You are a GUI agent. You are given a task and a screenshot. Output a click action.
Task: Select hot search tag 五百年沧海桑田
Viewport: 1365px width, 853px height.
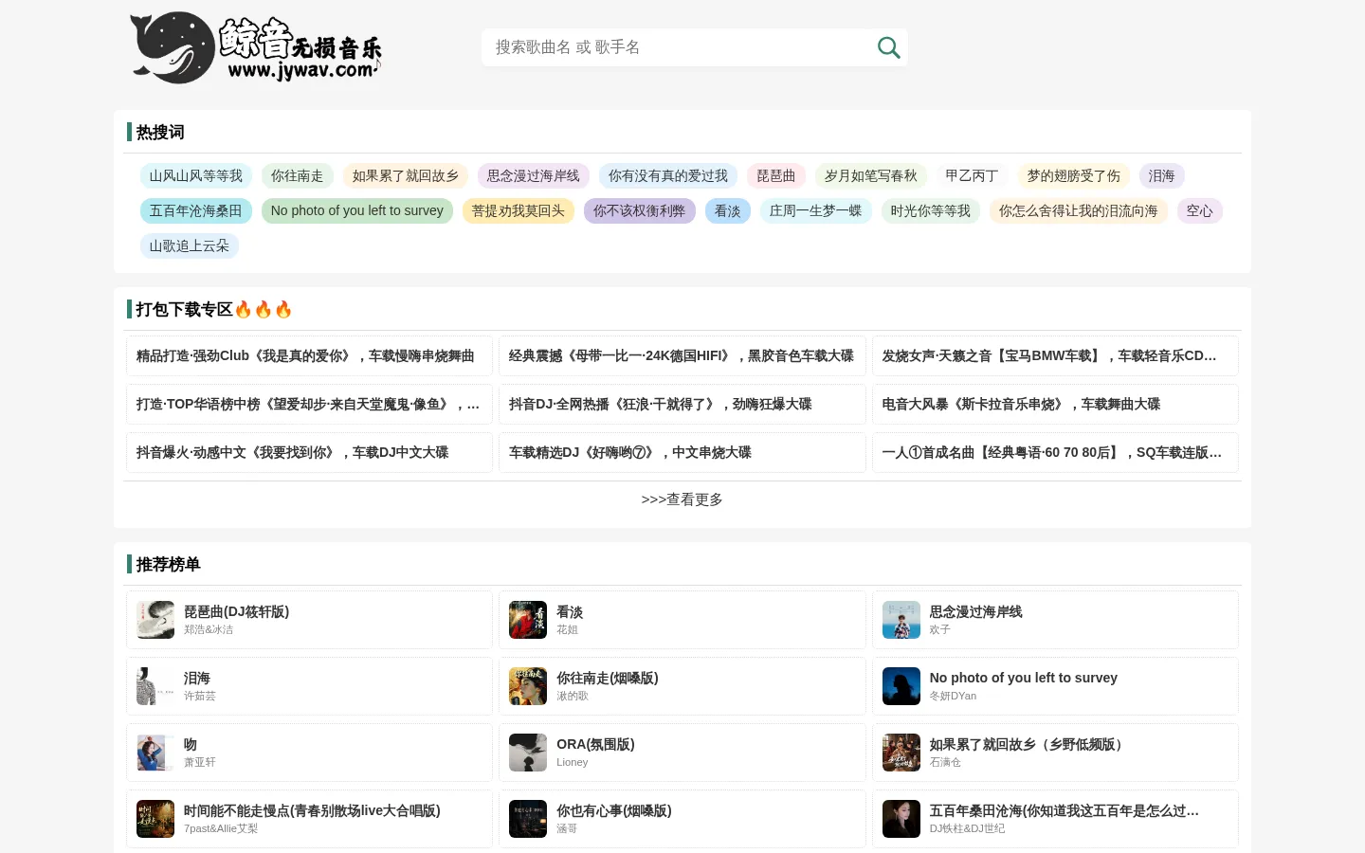click(196, 210)
